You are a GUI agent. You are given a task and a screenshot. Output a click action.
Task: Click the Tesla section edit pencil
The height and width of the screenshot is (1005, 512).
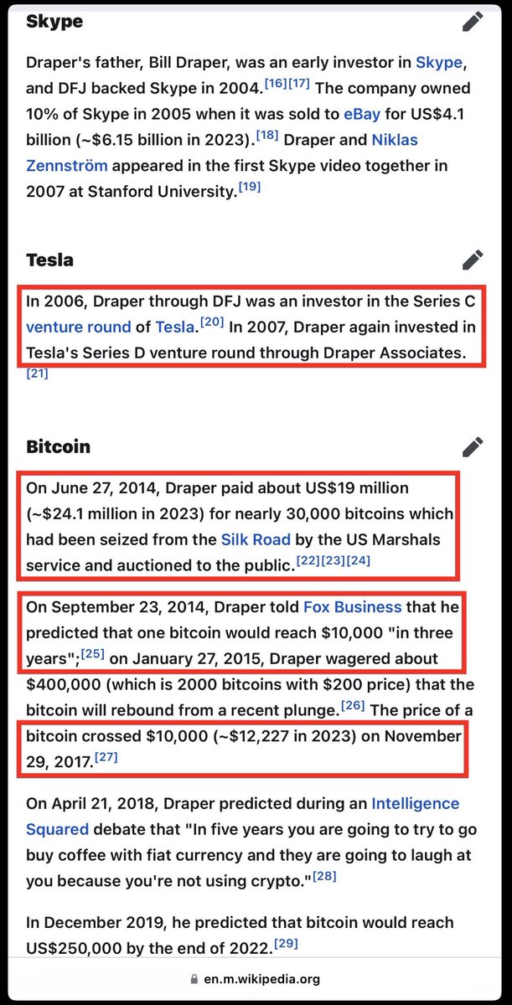tap(473, 260)
